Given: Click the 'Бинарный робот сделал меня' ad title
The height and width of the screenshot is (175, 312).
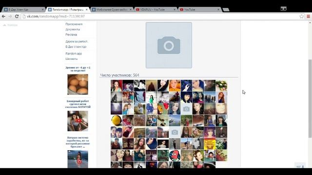Looking at the screenshot, I should (78, 104).
